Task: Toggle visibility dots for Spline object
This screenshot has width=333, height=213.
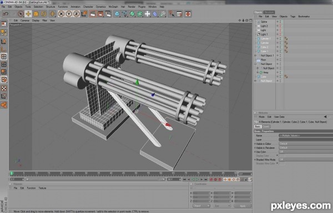Action: click(x=280, y=22)
